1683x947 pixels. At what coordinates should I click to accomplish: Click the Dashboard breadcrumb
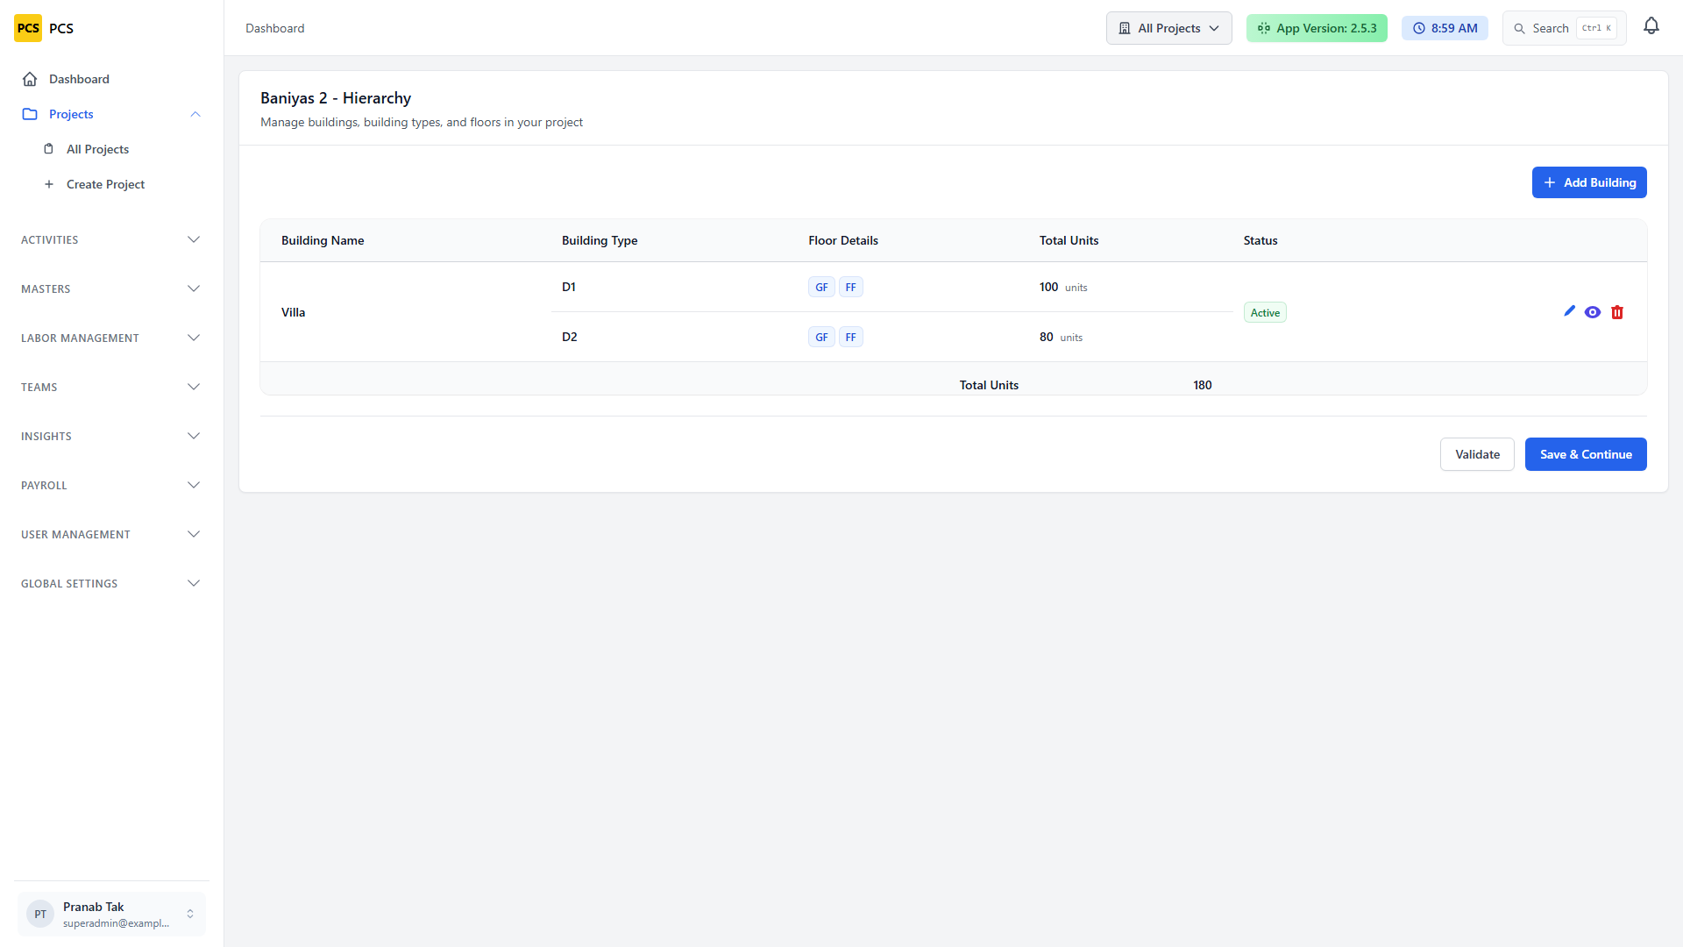(x=275, y=28)
